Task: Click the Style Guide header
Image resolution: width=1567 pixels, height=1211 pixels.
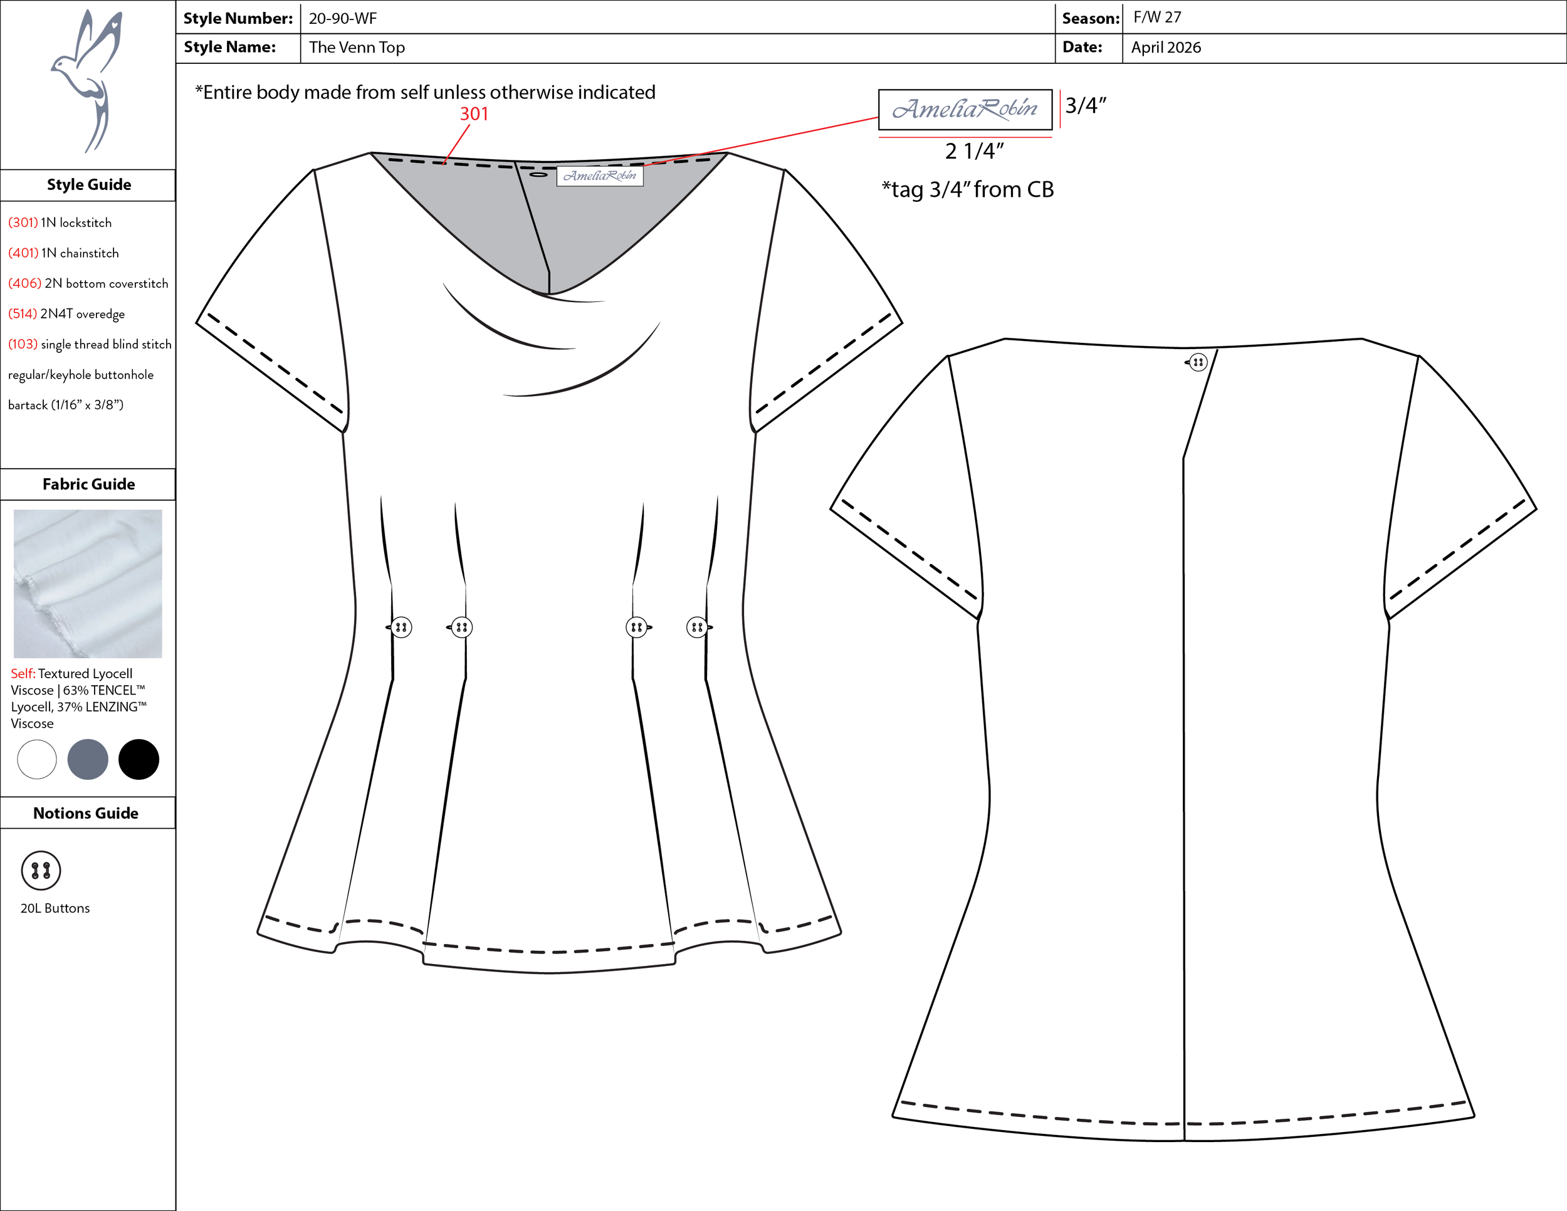Action: pos(89,184)
